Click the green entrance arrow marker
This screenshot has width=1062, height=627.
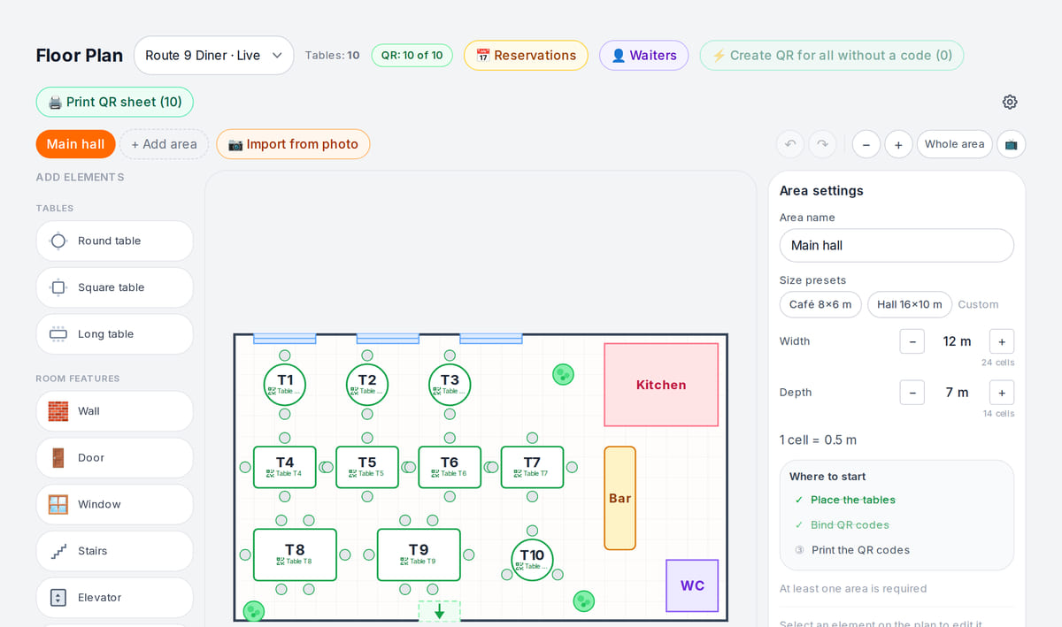tap(439, 611)
